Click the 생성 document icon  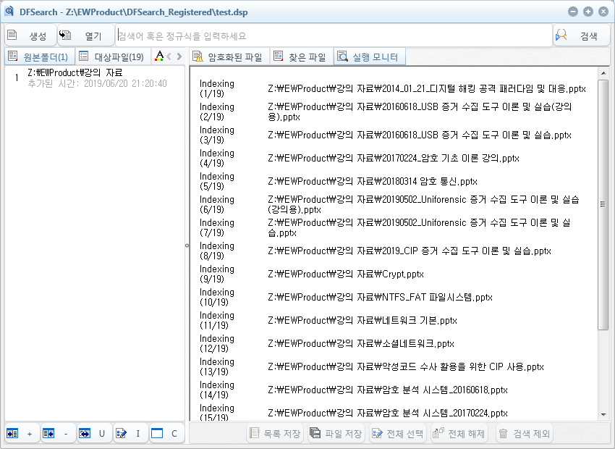click(x=12, y=35)
